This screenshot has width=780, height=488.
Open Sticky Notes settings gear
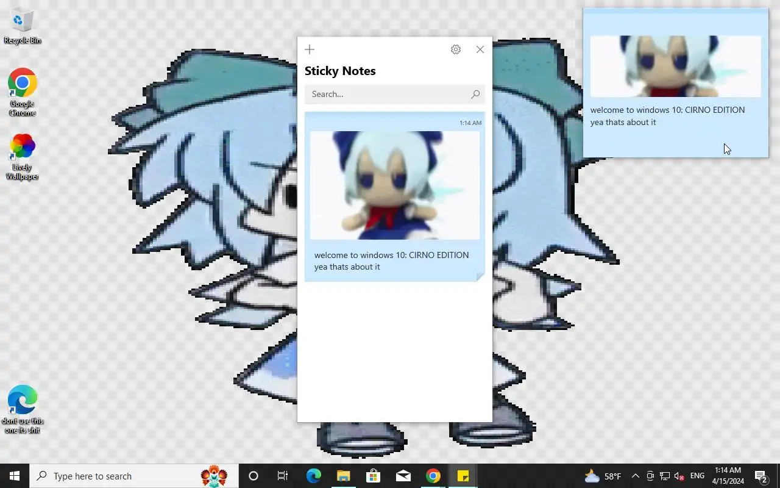[456, 49]
